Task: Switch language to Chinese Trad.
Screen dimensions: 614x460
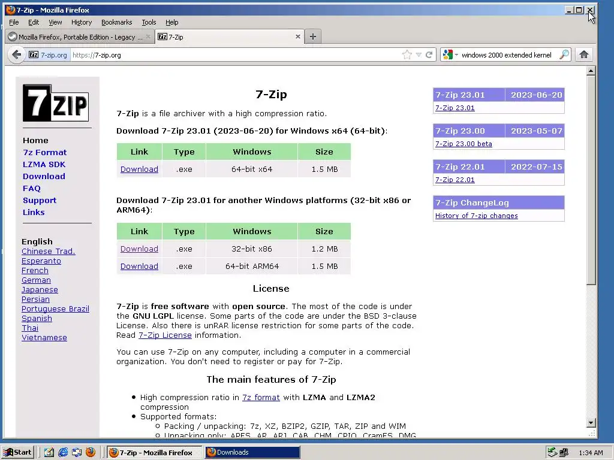Action: point(48,251)
